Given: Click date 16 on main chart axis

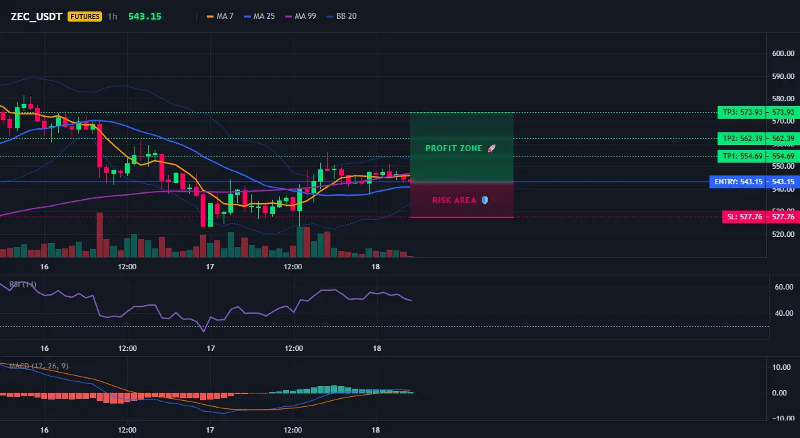Looking at the screenshot, I should 45,267.
